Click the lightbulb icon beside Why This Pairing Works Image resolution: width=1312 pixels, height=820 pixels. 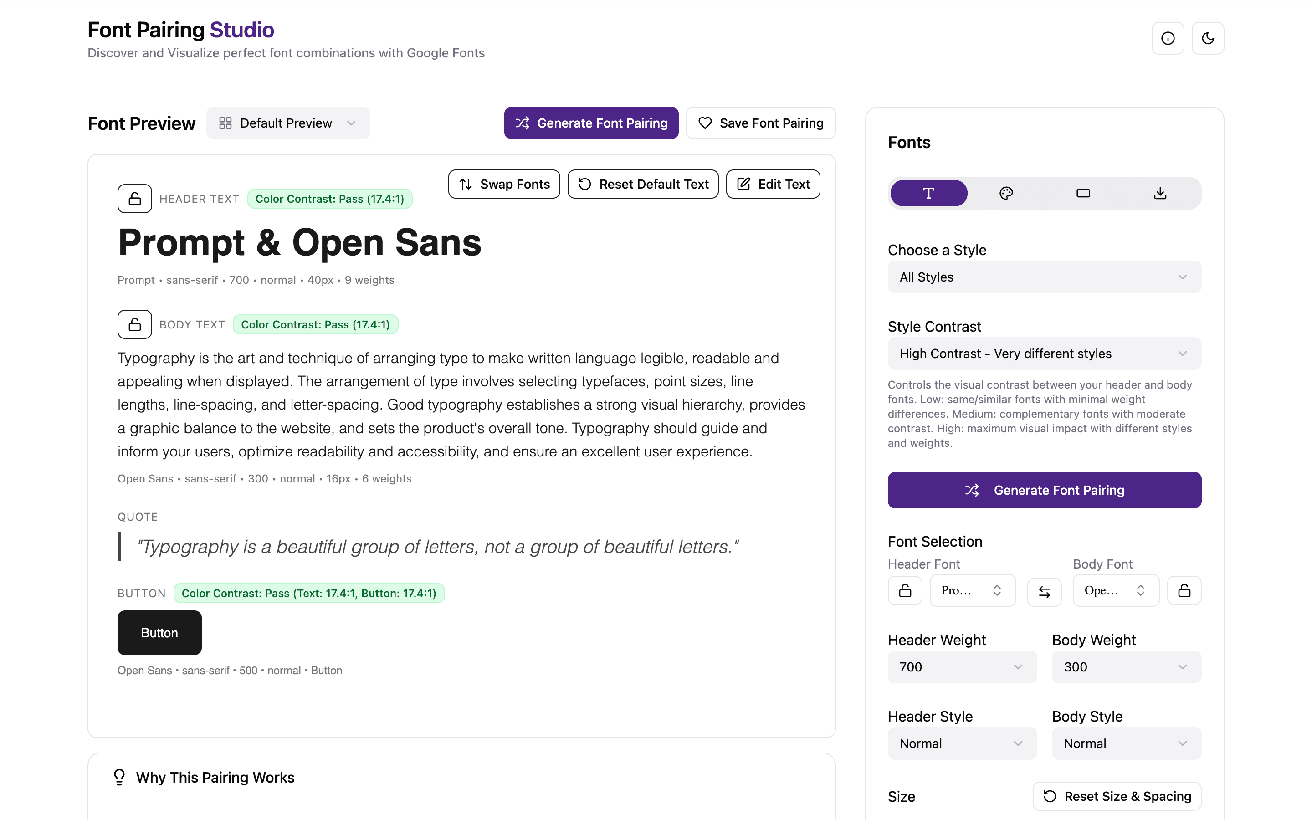point(119,777)
